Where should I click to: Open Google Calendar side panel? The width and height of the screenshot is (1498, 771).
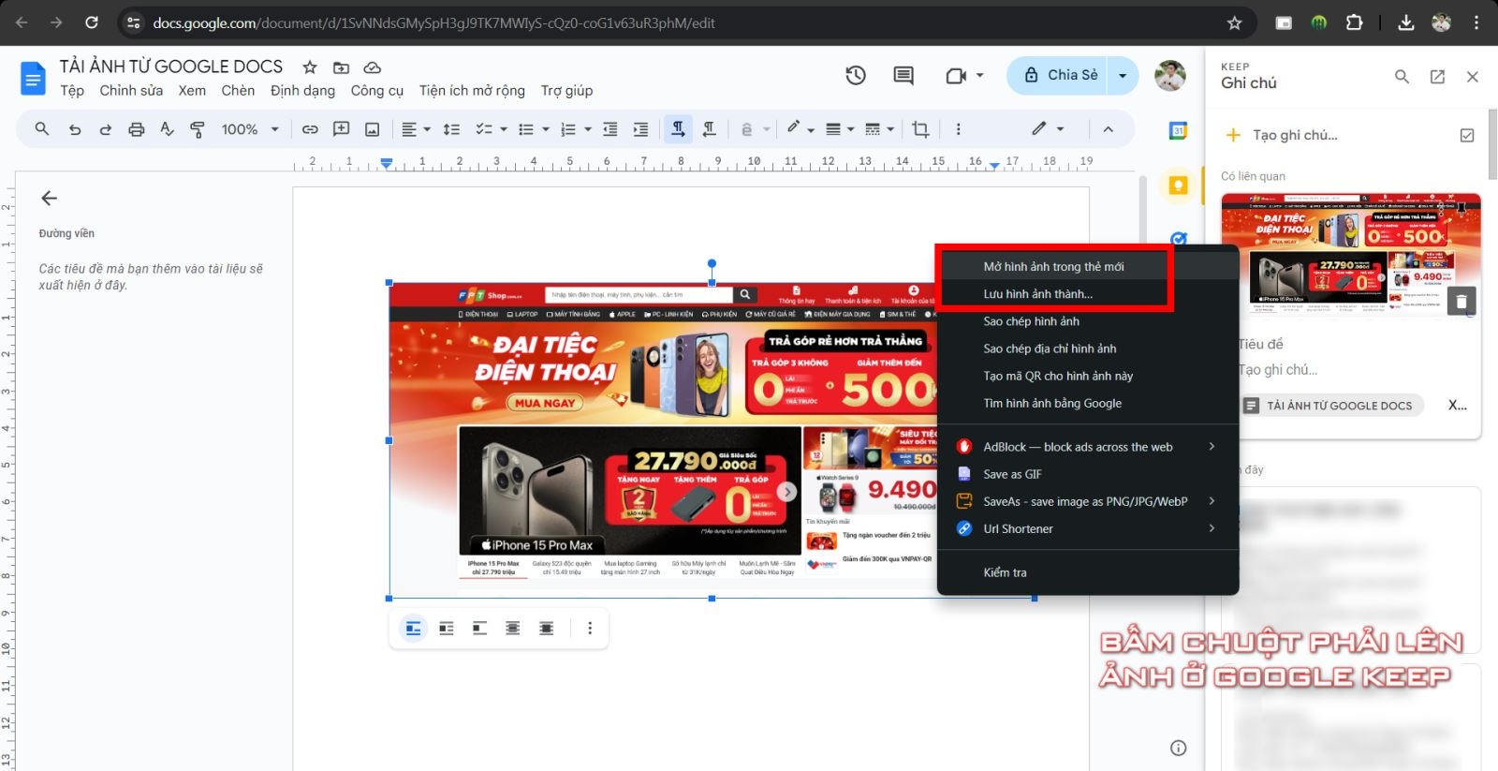click(1179, 131)
